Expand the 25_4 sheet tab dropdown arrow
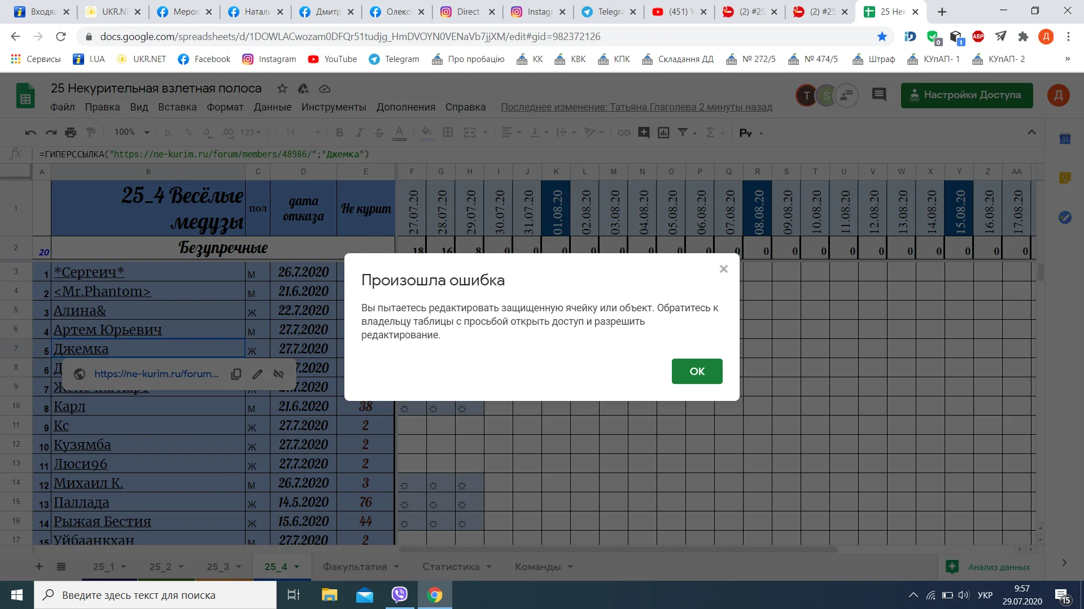The image size is (1084, 609). click(x=296, y=567)
